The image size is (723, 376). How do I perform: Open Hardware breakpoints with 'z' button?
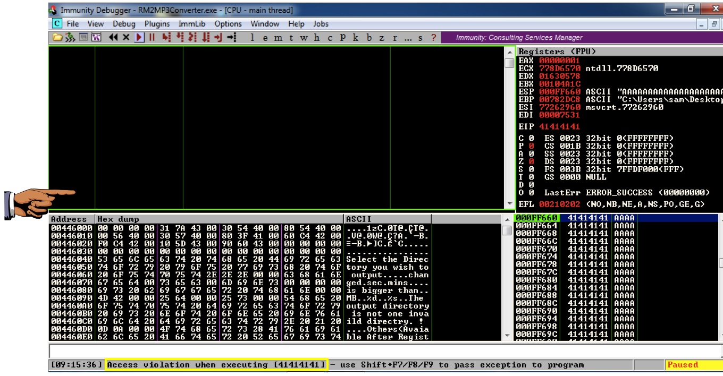point(382,38)
